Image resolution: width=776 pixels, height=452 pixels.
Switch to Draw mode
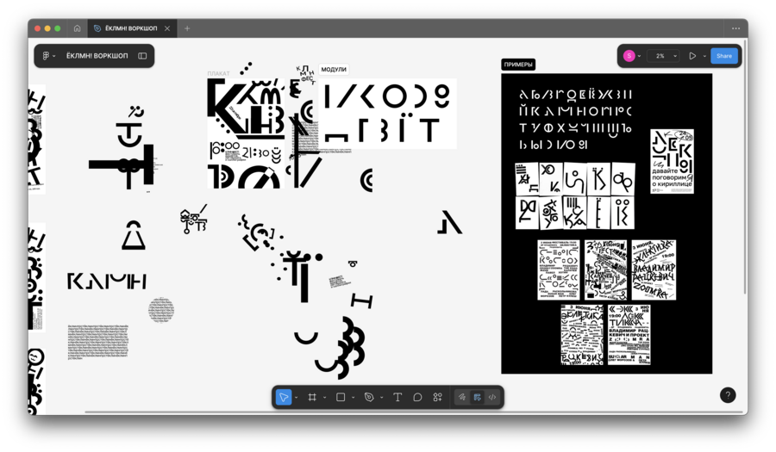pyautogui.click(x=462, y=397)
